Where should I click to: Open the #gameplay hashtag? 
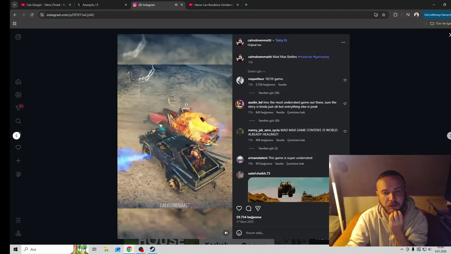pos(321,57)
